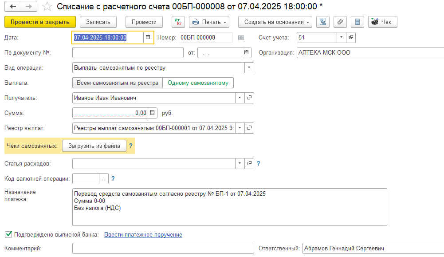The height and width of the screenshot is (257, 444).
Task: Open the Печать menu
Action: click(x=209, y=22)
